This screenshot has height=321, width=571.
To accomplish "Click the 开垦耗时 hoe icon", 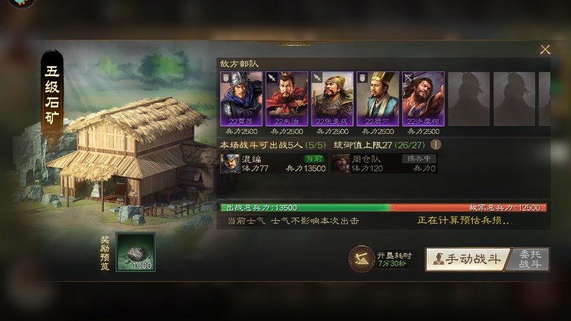I will [x=361, y=259].
